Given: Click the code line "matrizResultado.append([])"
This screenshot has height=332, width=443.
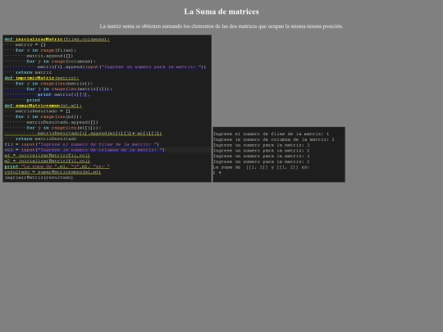Looking at the screenshot, I should (62, 122).
